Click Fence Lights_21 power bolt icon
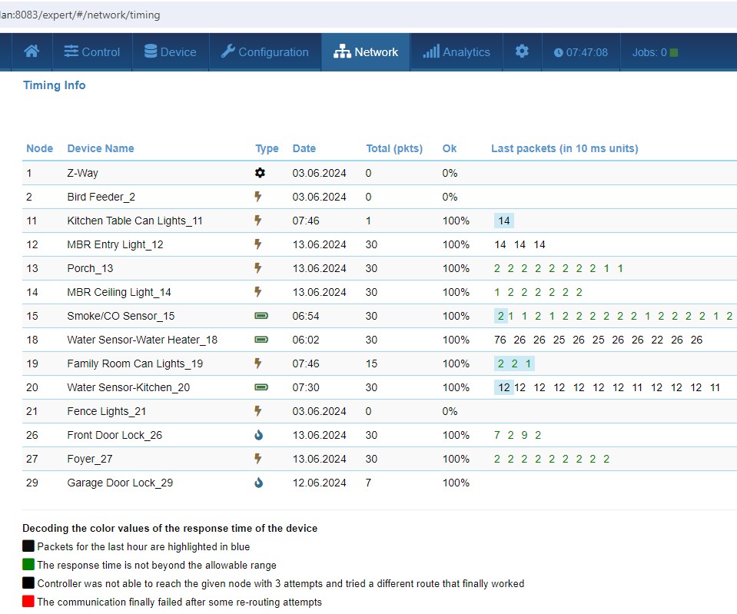The image size is (737, 614). pyautogui.click(x=257, y=411)
